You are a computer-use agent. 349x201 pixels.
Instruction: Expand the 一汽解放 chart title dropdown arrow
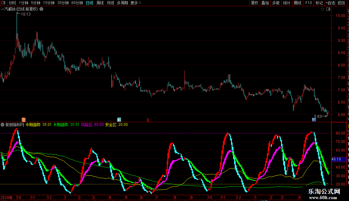(x=41, y=9)
